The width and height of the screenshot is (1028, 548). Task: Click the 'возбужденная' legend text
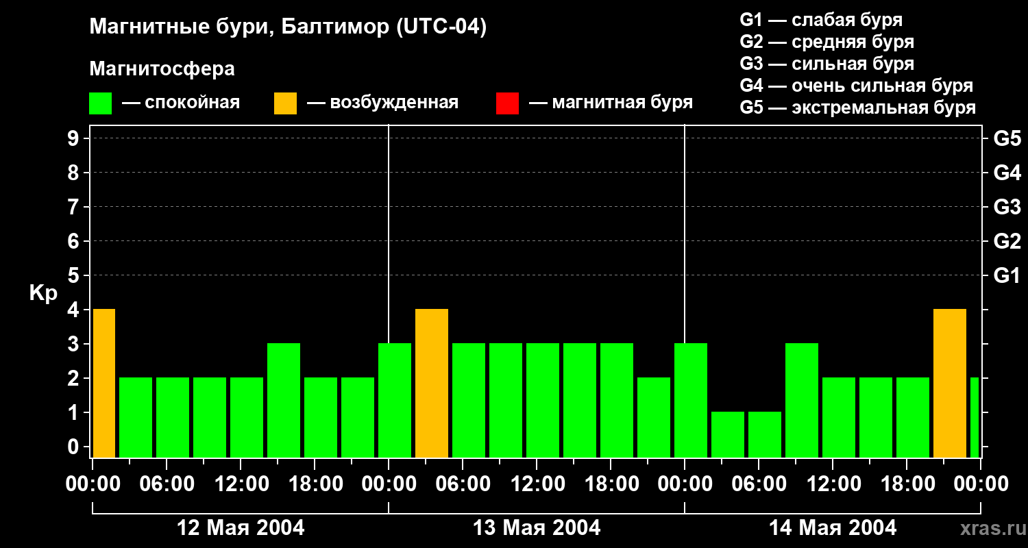pos(394,103)
